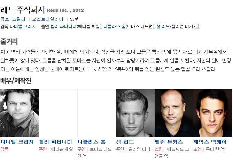Screen dimensions: 233x164
Task: Click cast link 샘 리드 in header
Action: pyautogui.click(x=163, y=26)
